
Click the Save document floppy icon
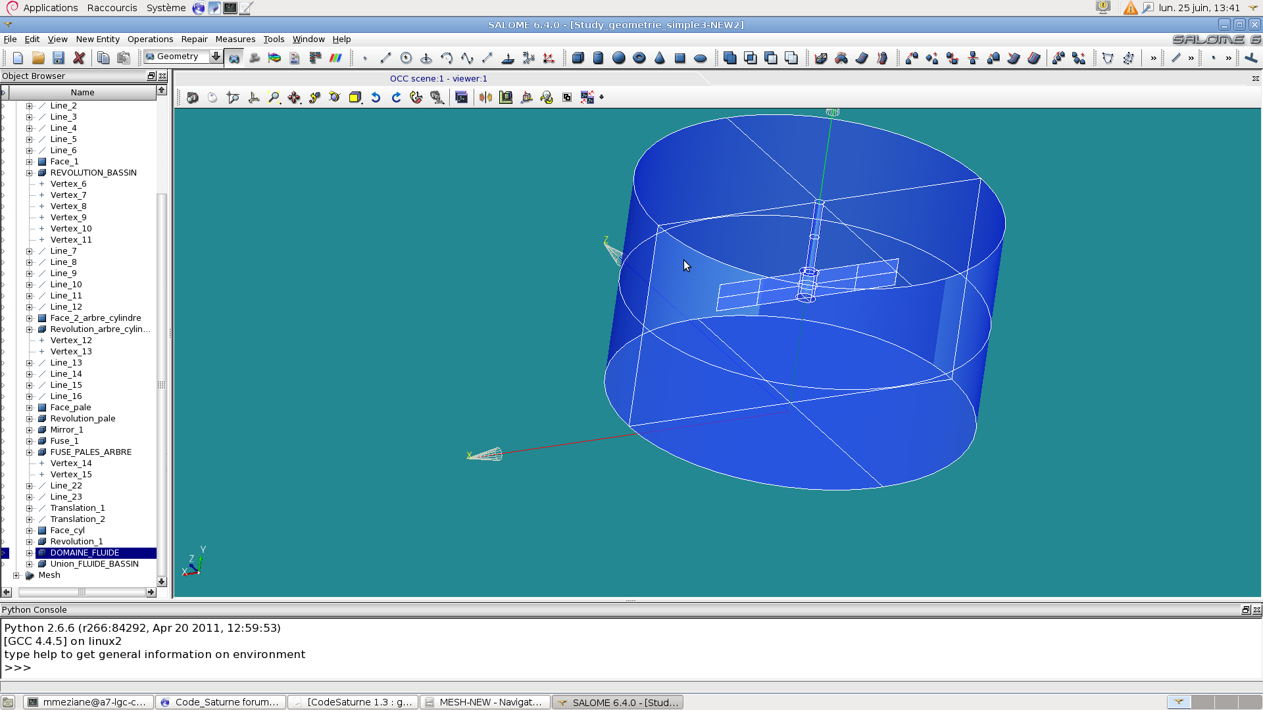click(x=59, y=58)
